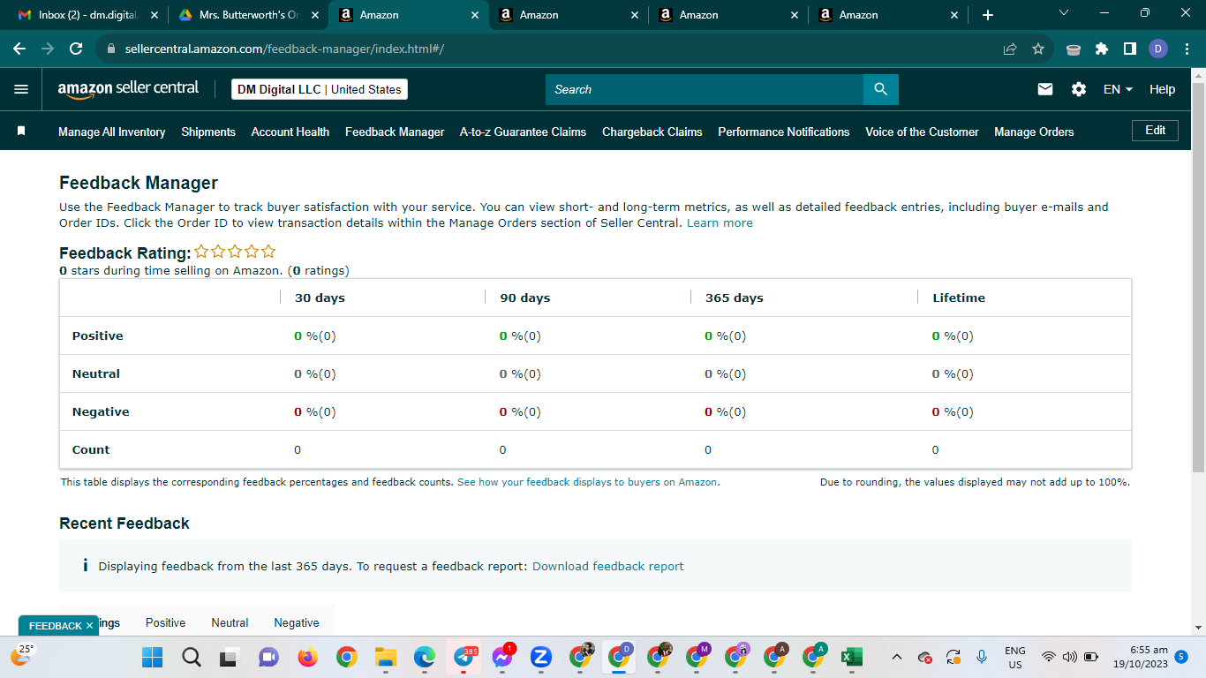
Task: Switch to the Negative feedback tab
Action: (x=297, y=622)
